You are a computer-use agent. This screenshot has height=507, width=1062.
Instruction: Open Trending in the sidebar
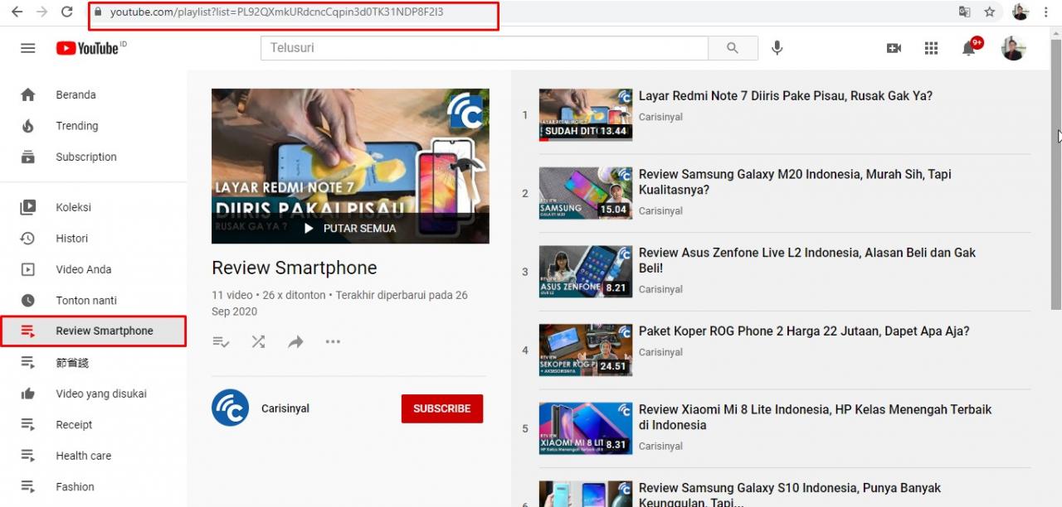[x=93, y=126]
